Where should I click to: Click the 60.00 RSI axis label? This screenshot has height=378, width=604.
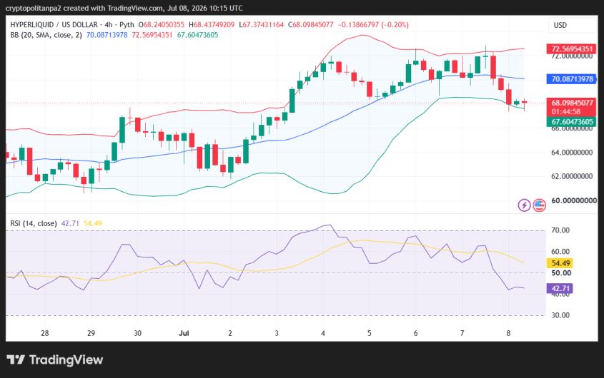pos(560,252)
